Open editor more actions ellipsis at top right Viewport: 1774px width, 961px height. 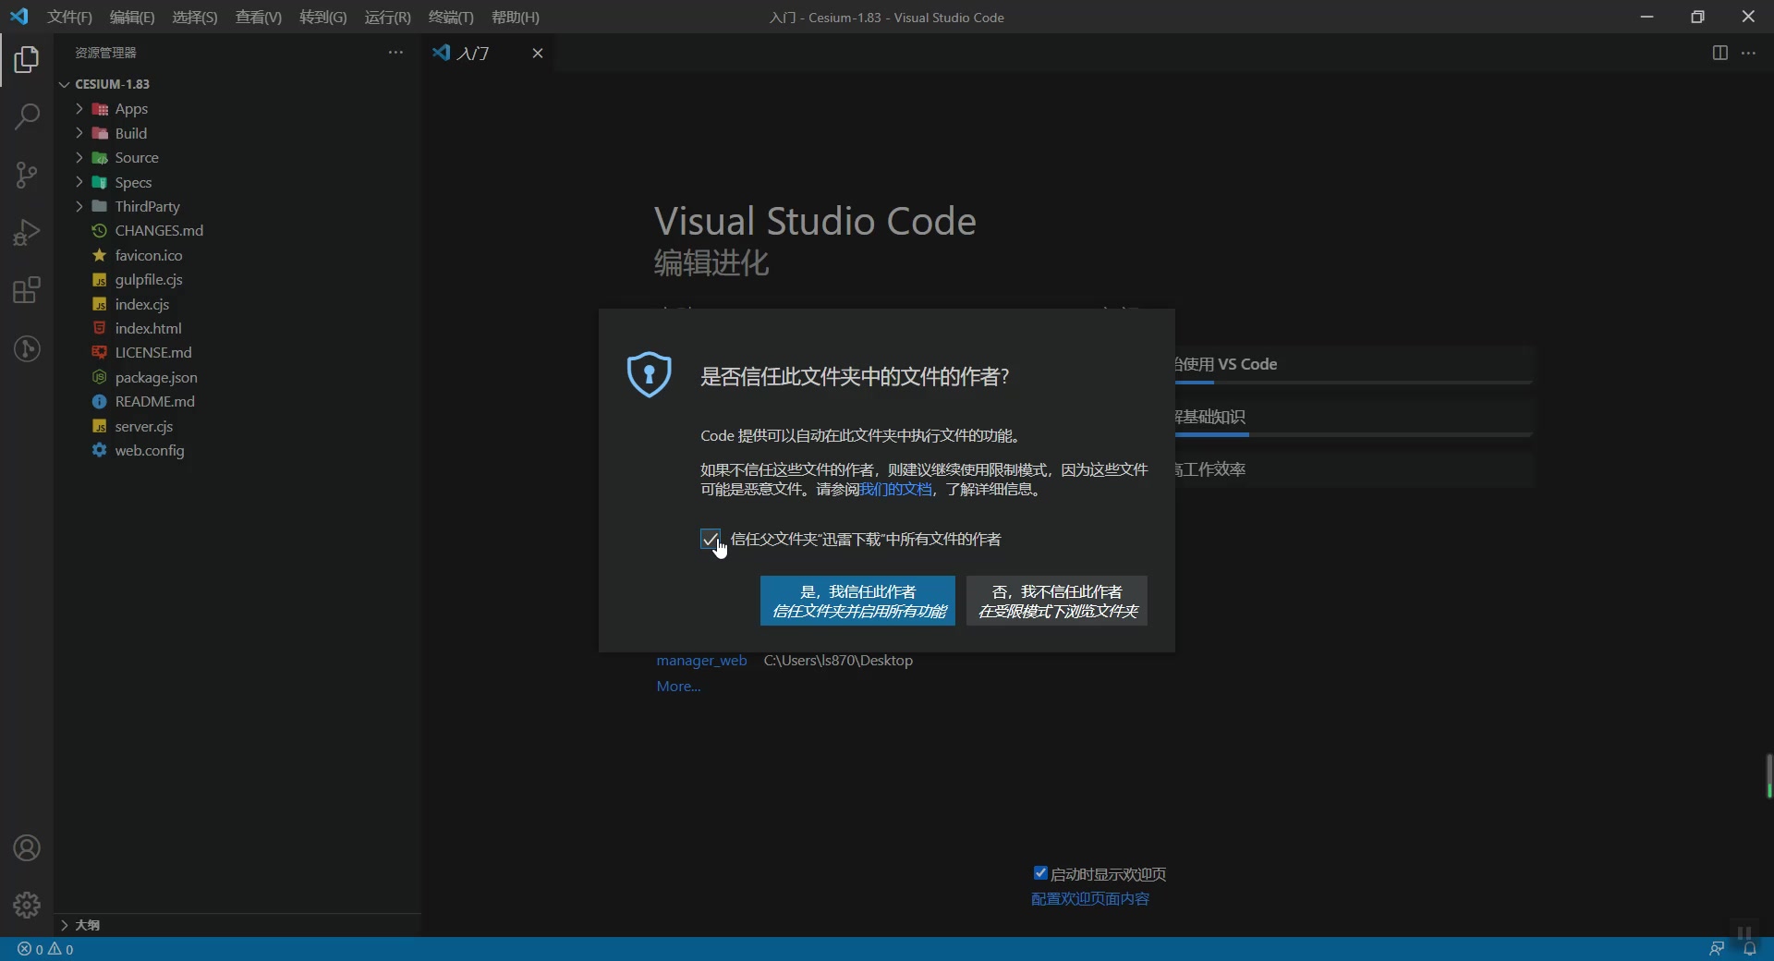(1748, 53)
